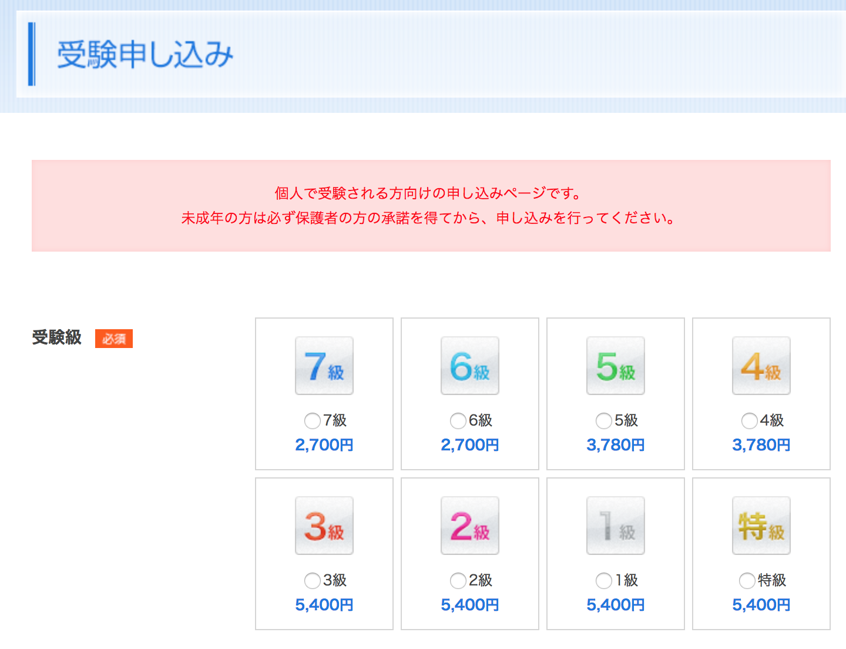Click the orange 必須 required badge

click(114, 339)
